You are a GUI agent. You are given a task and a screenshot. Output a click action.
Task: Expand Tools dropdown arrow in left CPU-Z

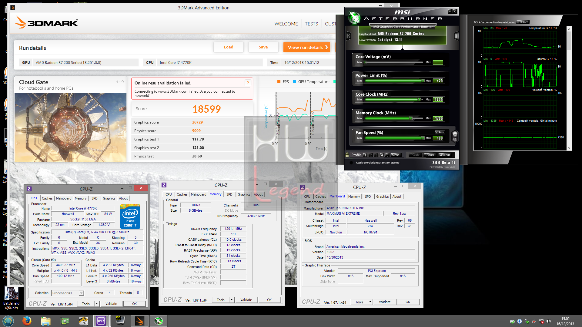[x=97, y=304]
